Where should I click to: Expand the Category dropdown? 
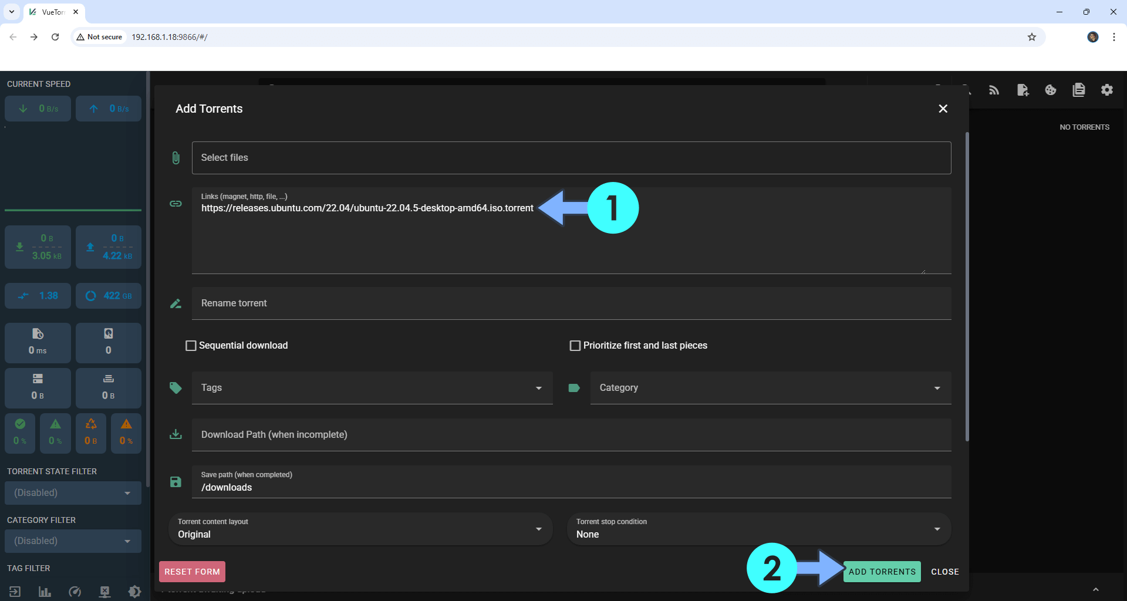[x=771, y=388]
